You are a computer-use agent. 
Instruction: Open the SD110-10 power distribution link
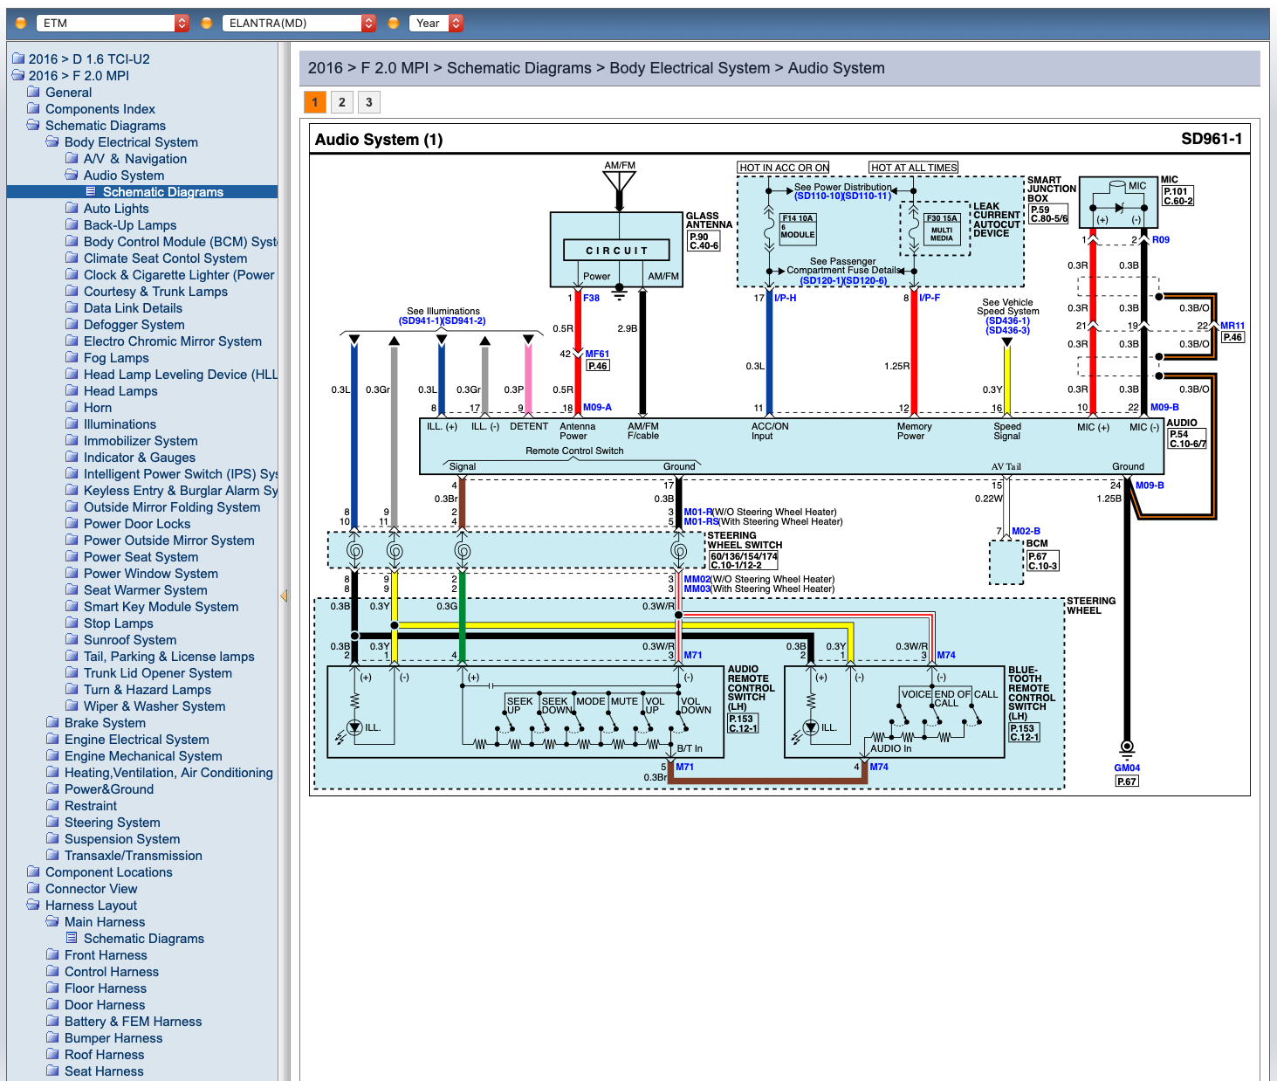tap(818, 196)
